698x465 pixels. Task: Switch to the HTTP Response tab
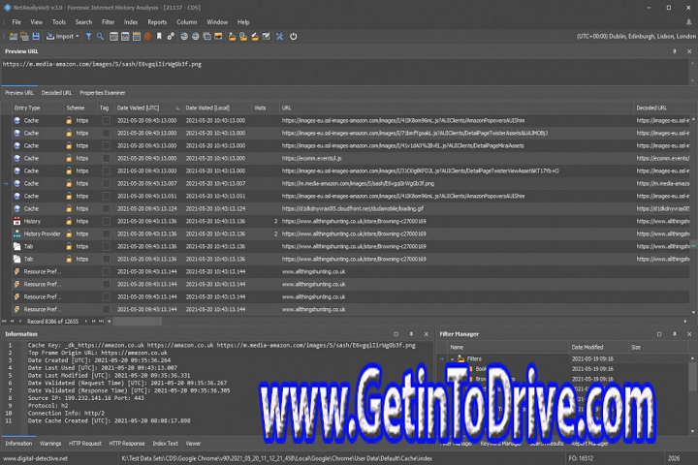pos(127,444)
